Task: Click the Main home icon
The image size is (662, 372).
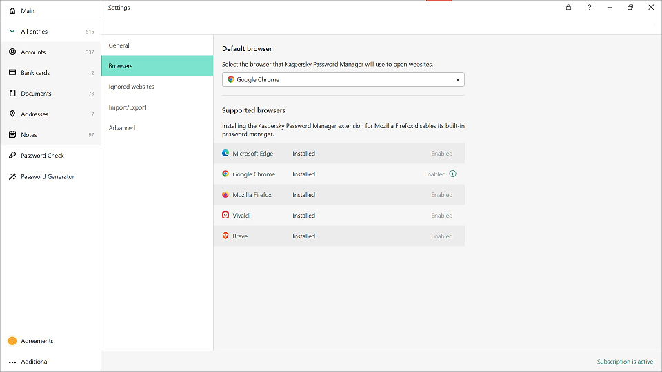Action: (12, 10)
